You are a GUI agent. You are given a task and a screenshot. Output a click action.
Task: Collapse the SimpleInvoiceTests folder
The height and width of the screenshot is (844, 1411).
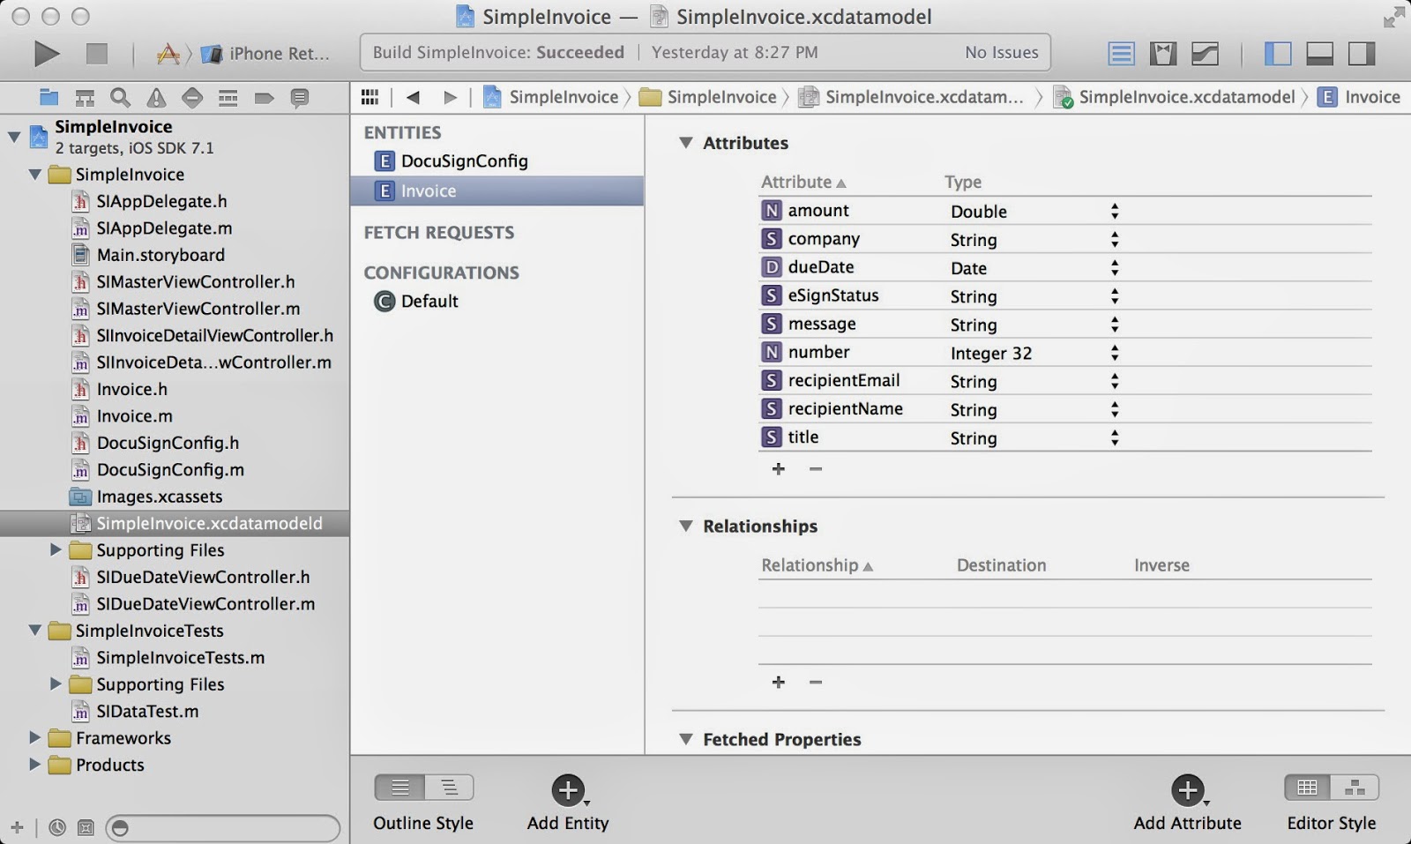coord(34,631)
